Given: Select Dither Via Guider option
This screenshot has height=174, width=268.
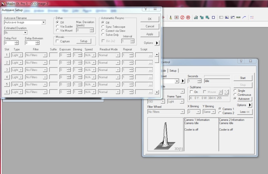Looking at the screenshot, I should (x=57, y=26).
